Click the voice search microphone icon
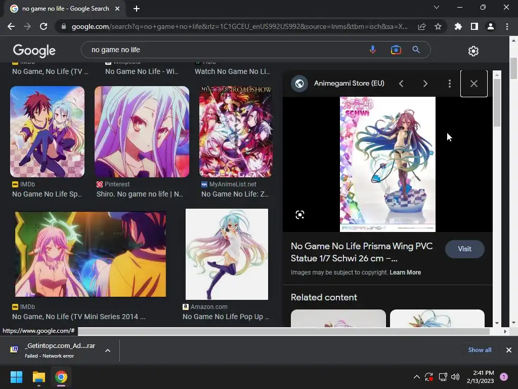 [x=372, y=50]
